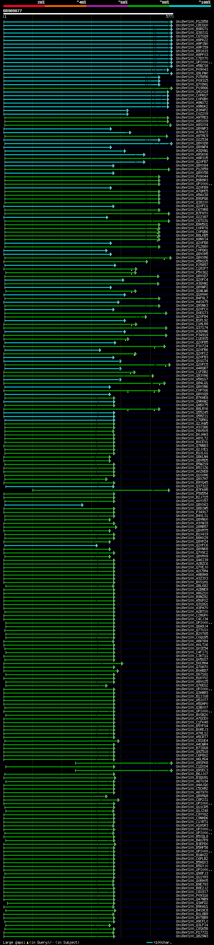The height and width of the screenshot is (945, 214).
Task: Select hit UniRef100_P50362
Action: [192, 273]
